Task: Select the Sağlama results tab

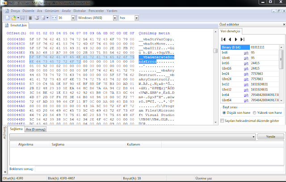Action: pos(16,129)
